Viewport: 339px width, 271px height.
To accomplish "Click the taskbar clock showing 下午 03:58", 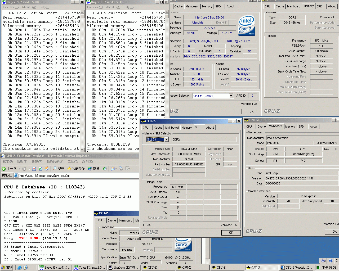I will point(329,268).
